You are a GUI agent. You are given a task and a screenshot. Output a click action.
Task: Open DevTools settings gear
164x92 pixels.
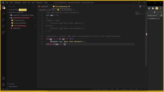coord(155,12)
